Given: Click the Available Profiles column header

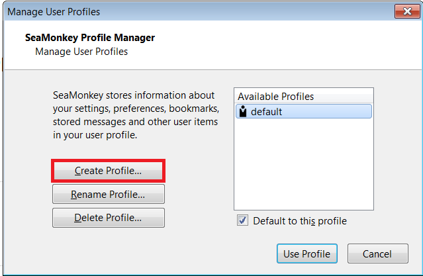Looking at the screenshot, I should pyautogui.click(x=304, y=97).
